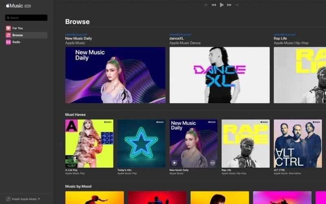
Task: Click the Radio broadcast icon
Action: (8, 42)
